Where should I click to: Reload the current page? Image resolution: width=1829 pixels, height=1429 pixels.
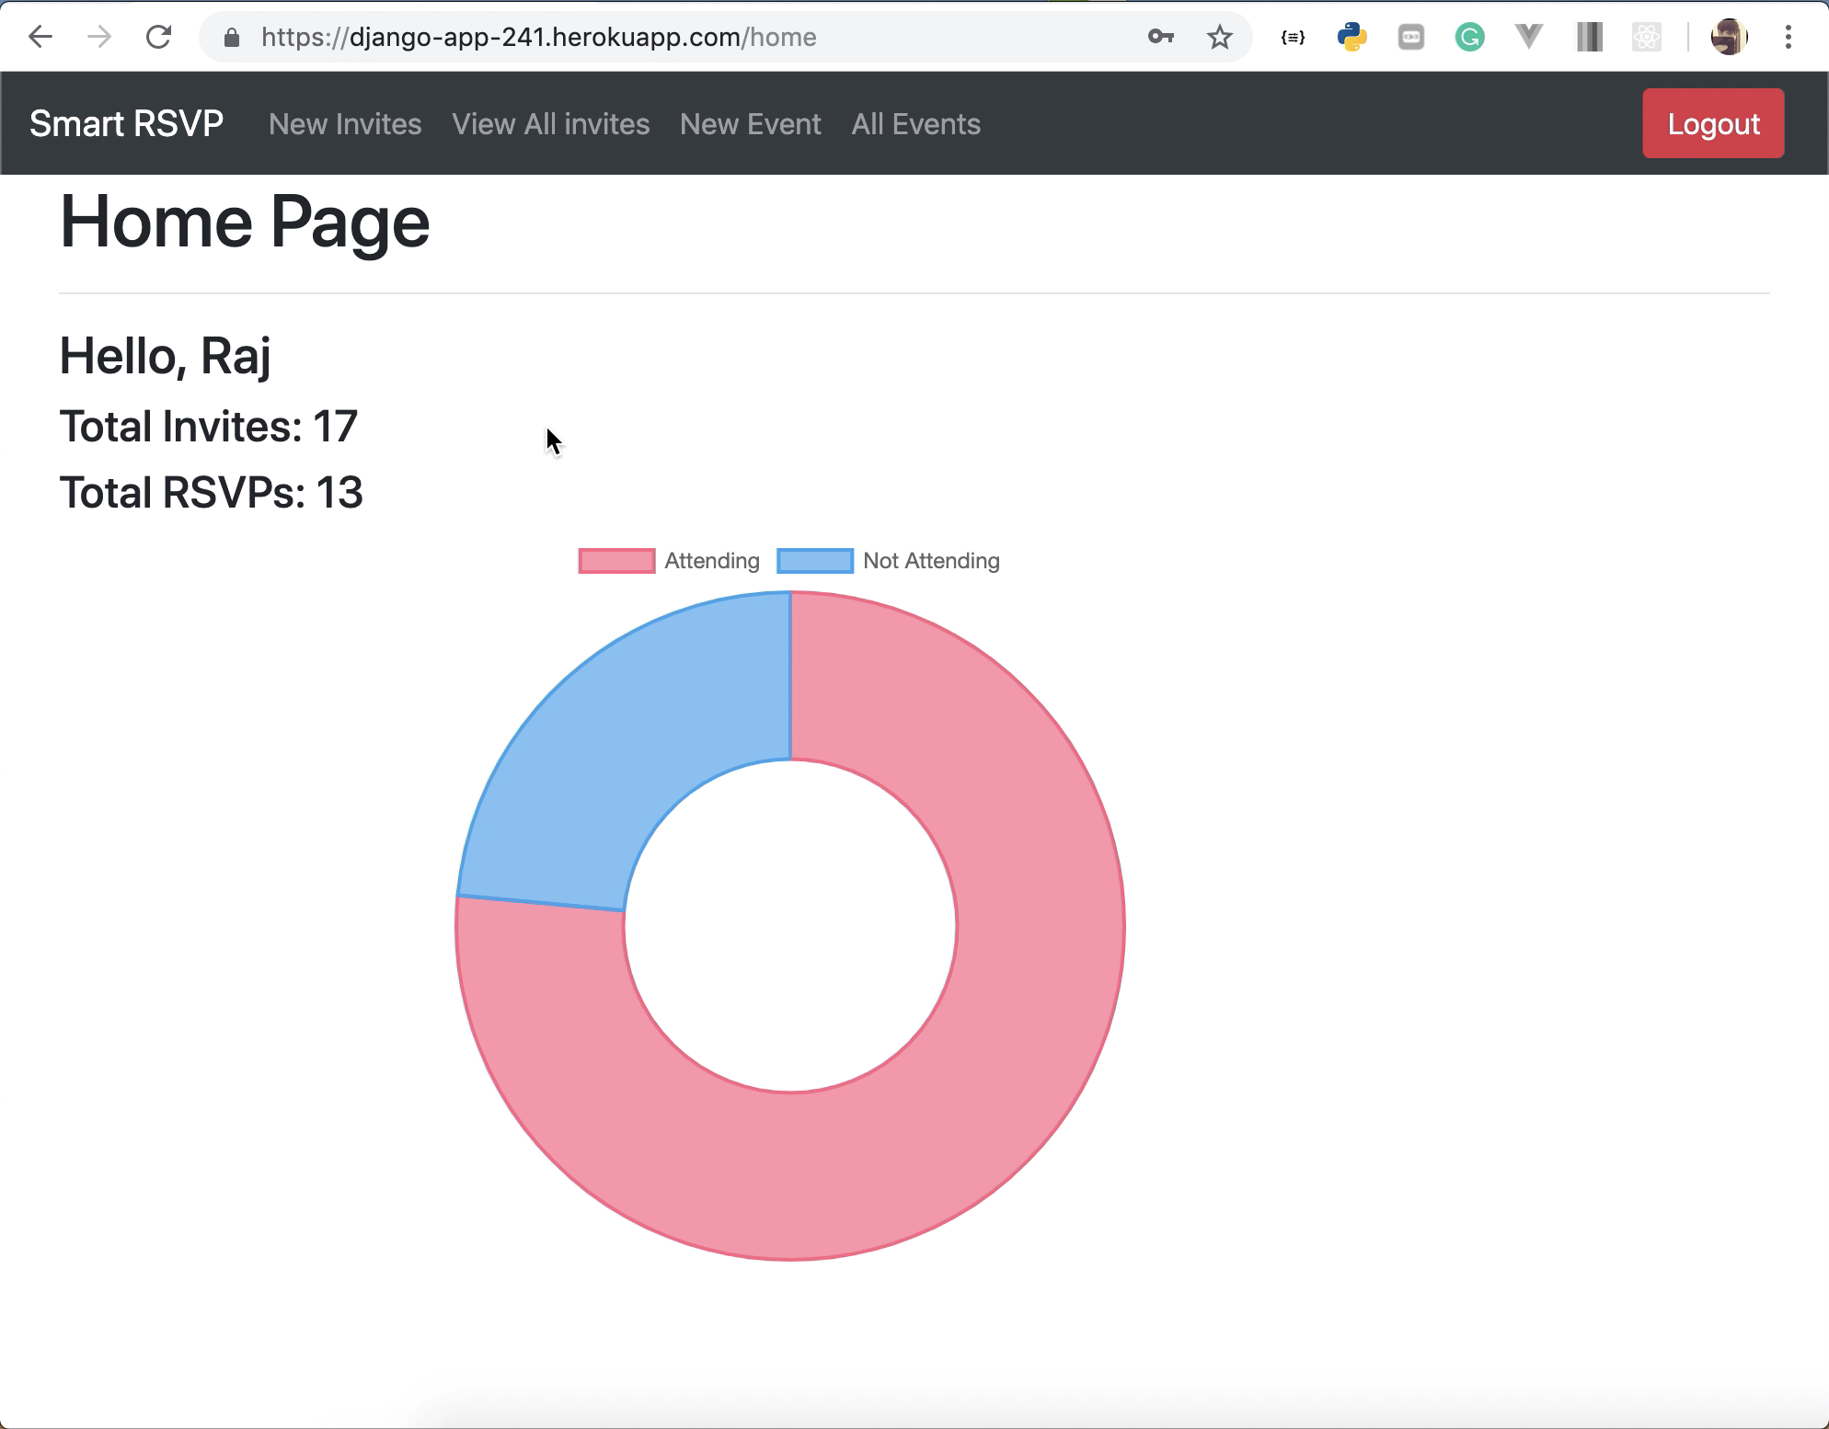pyautogui.click(x=159, y=37)
